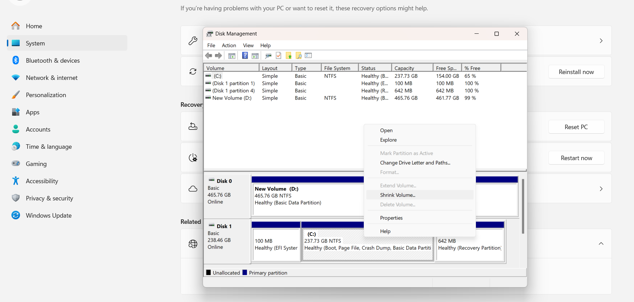Click the Network & internet wifi icon

point(16,77)
